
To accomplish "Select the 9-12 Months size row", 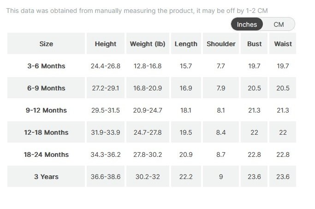I will (46, 110).
